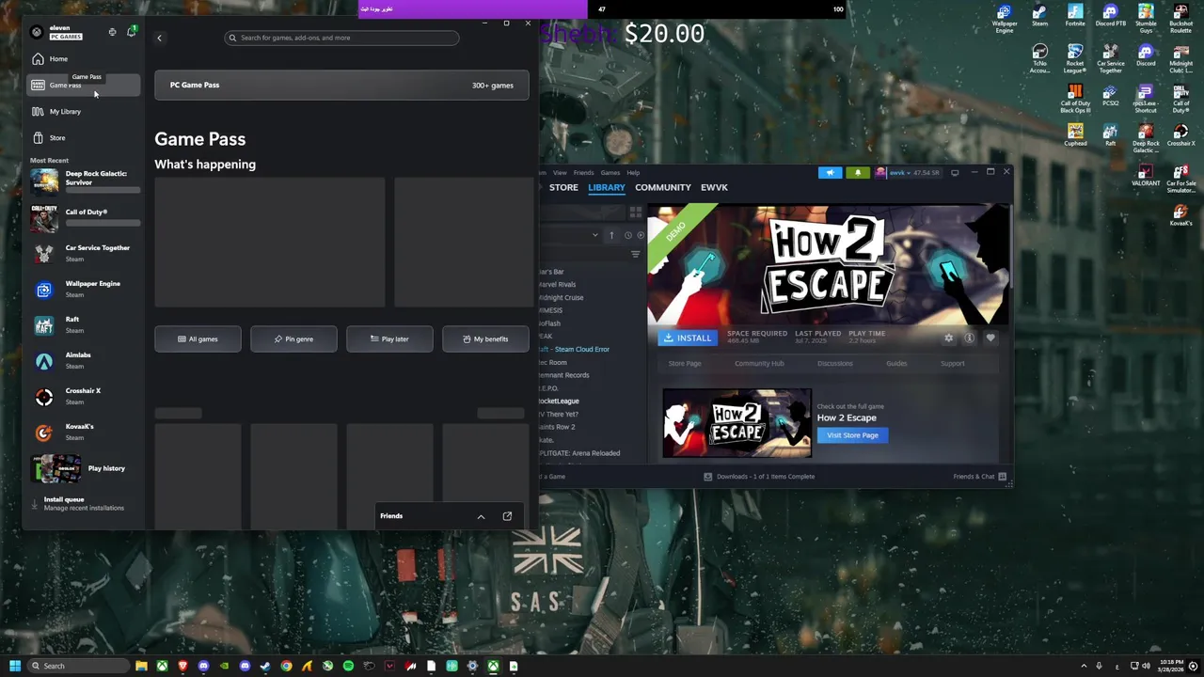Screen dimensions: 1204x677
Task: Switch Steam to Big Picture mode icon
Action: [955, 173]
